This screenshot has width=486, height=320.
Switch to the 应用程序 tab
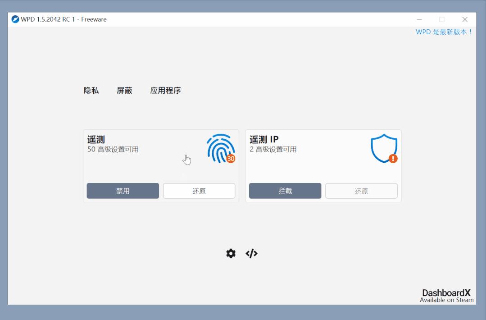click(x=165, y=90)
